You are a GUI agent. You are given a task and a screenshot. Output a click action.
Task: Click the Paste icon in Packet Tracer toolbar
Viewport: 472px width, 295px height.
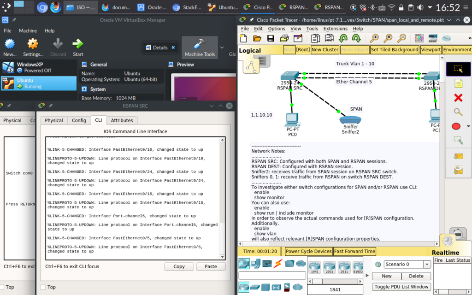tap(329, 38)
